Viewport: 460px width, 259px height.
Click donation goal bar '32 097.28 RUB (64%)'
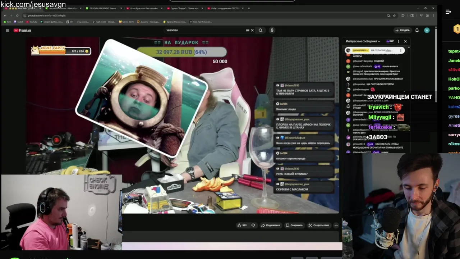(181, 52)
